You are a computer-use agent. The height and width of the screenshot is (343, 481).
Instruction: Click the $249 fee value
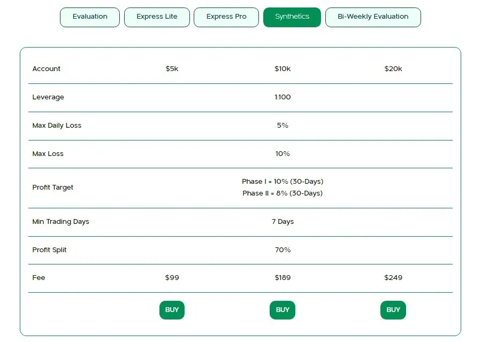pos(393,278)
